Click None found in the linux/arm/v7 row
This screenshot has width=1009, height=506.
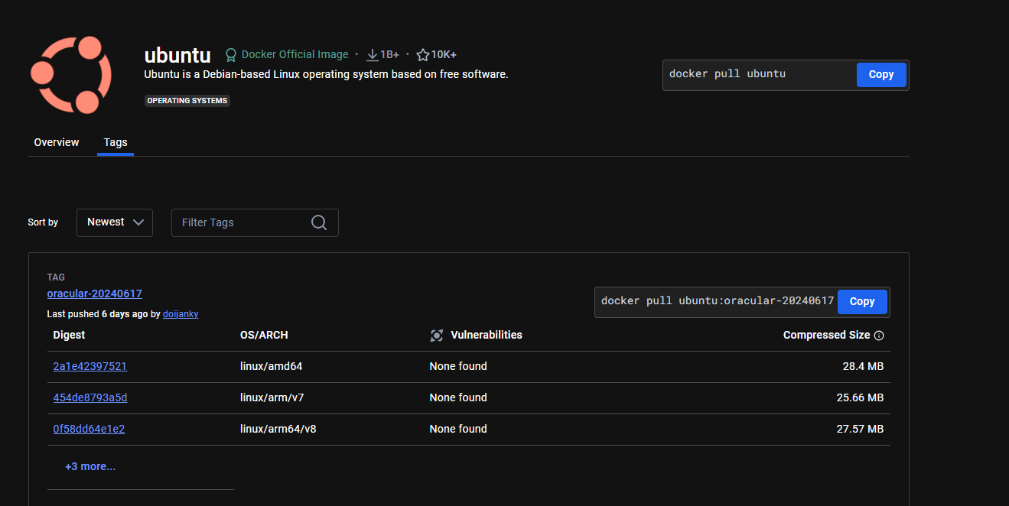pos(458,397)
